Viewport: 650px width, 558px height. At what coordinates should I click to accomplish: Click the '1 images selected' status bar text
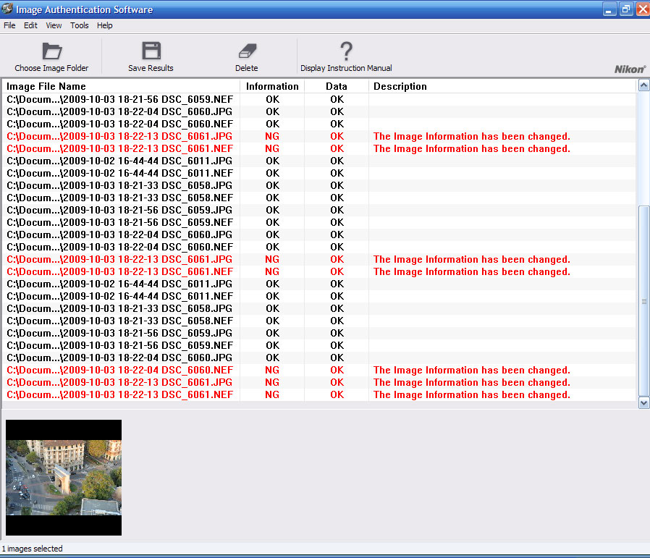33,549
